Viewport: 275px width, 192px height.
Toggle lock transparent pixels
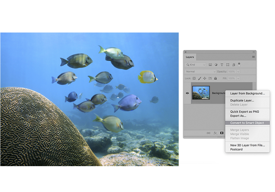coord(194,78)
